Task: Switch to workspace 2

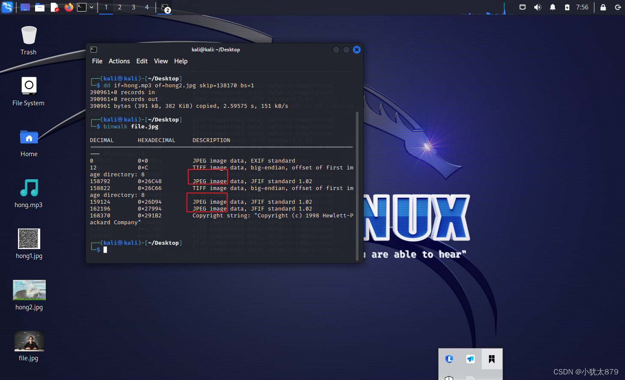Action: pos(120,7)
